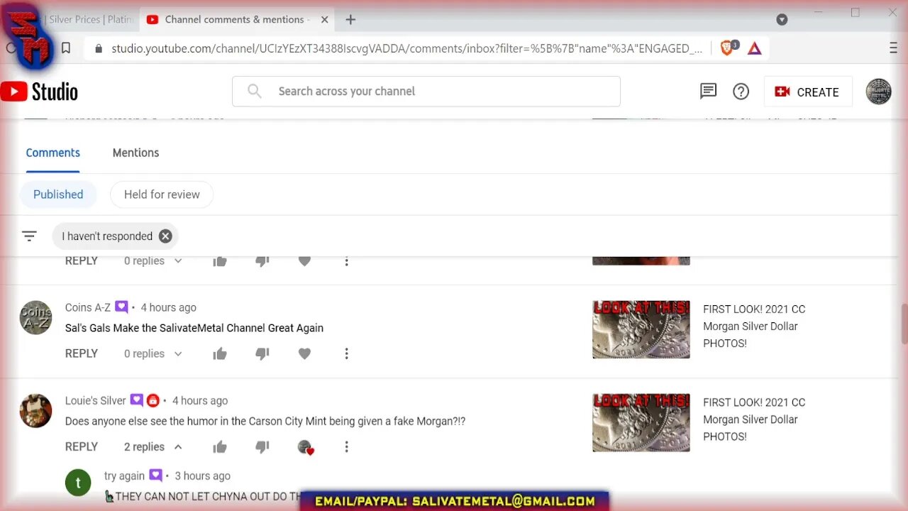Image resolution: width=908 pixels, height=511 pixels.
Task: Click the Louie's Silver red badge
Action: pos(153,400)
